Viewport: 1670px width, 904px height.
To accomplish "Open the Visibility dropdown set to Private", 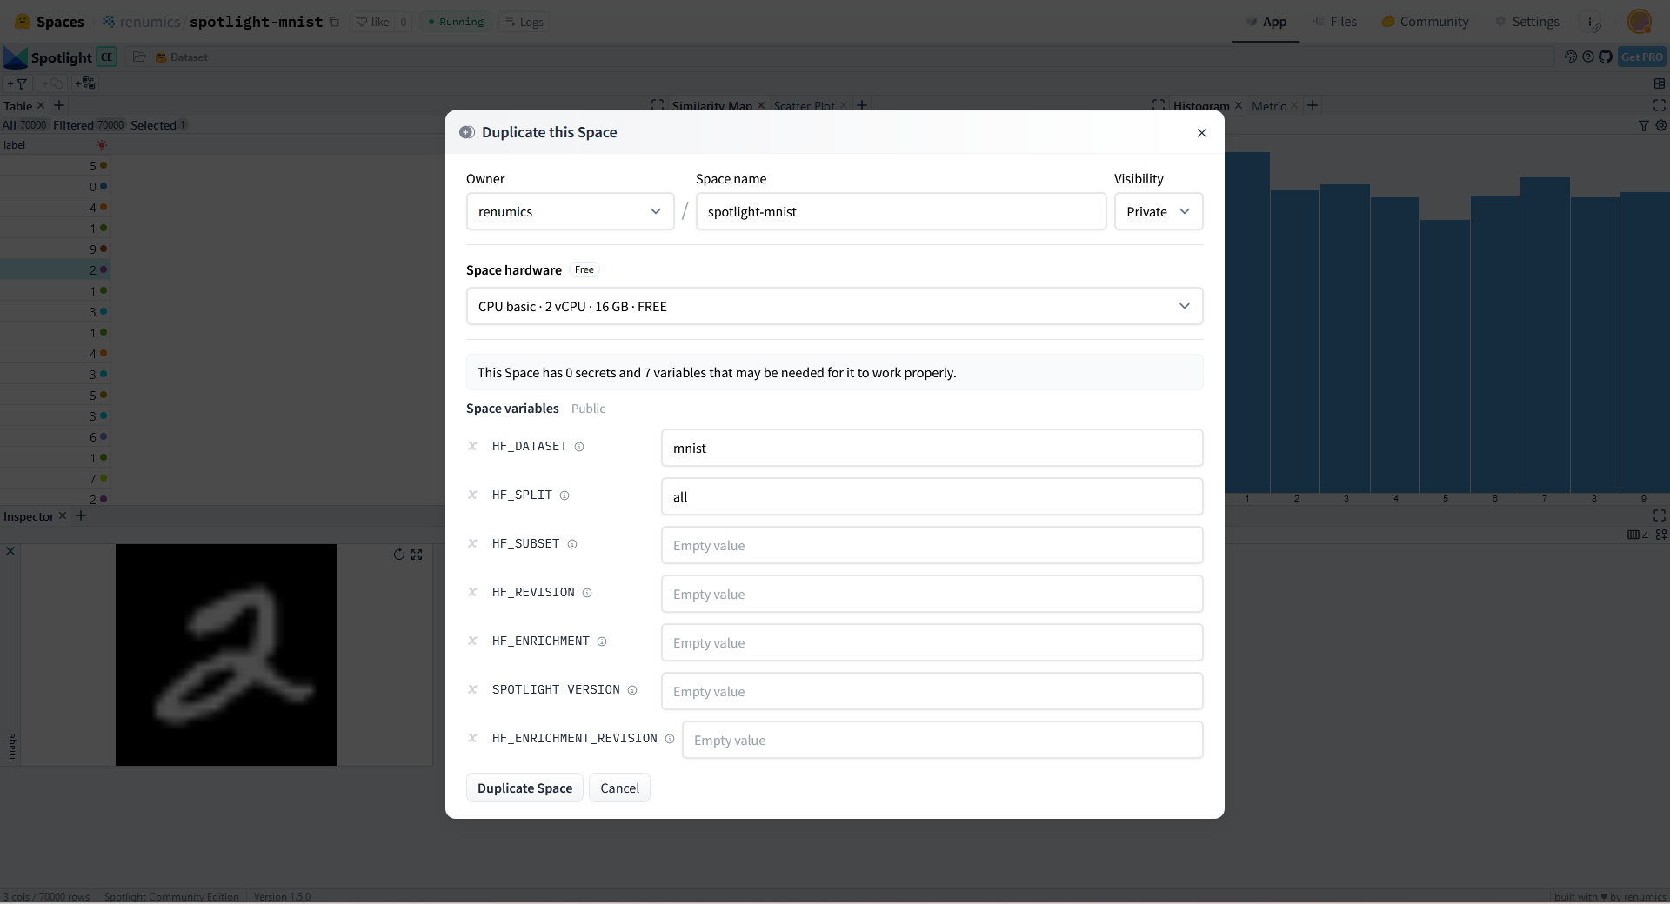I will (x=1159, y=211).
